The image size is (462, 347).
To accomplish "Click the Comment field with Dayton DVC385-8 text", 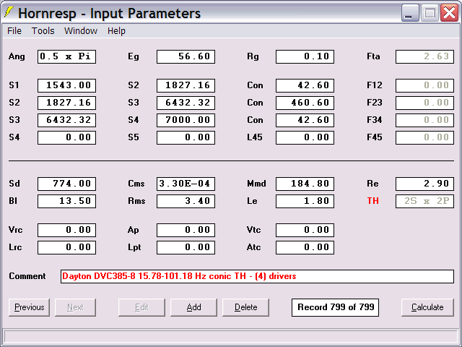I will (x=257, y=276).
